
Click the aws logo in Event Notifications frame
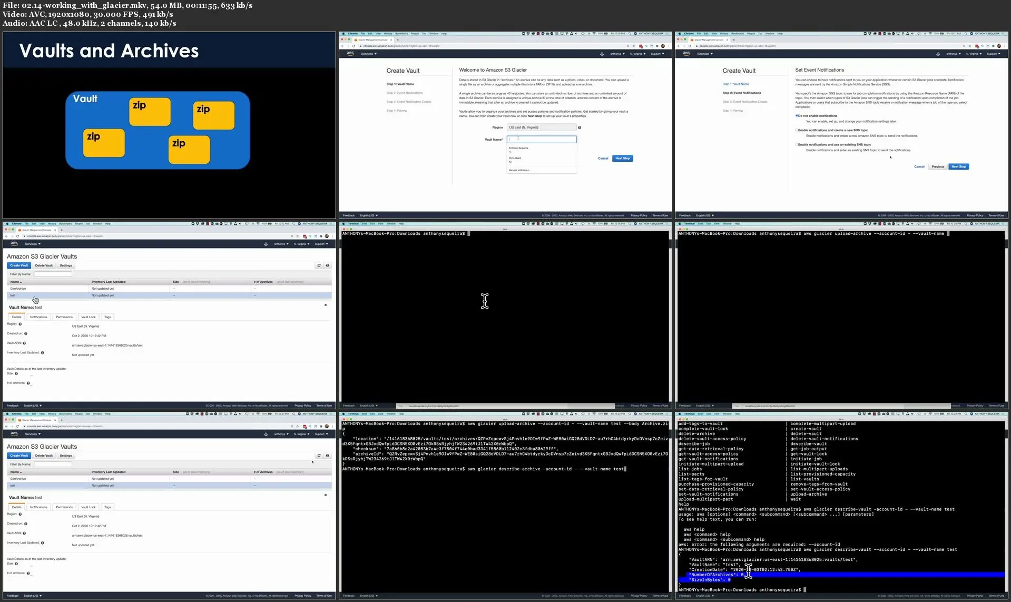coord(686,53)
